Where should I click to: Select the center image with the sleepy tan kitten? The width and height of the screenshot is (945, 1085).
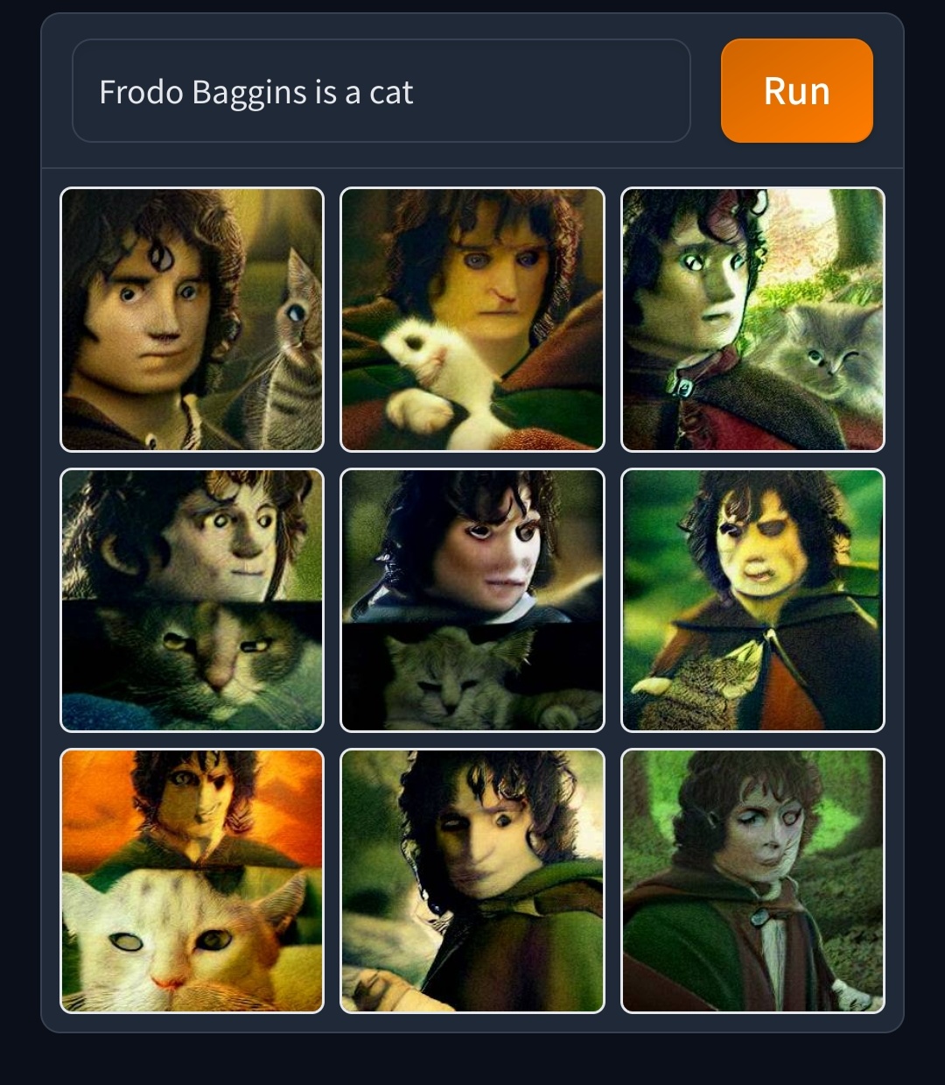tap(472, 600)
